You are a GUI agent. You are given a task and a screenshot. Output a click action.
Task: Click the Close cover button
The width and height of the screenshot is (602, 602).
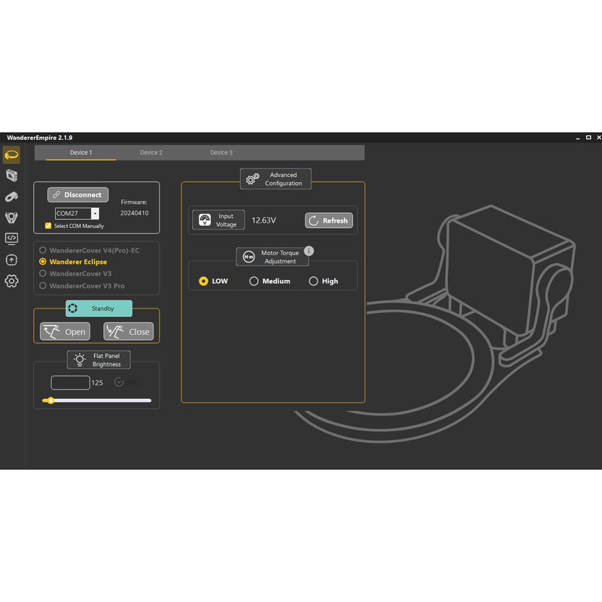pos(129,331)
